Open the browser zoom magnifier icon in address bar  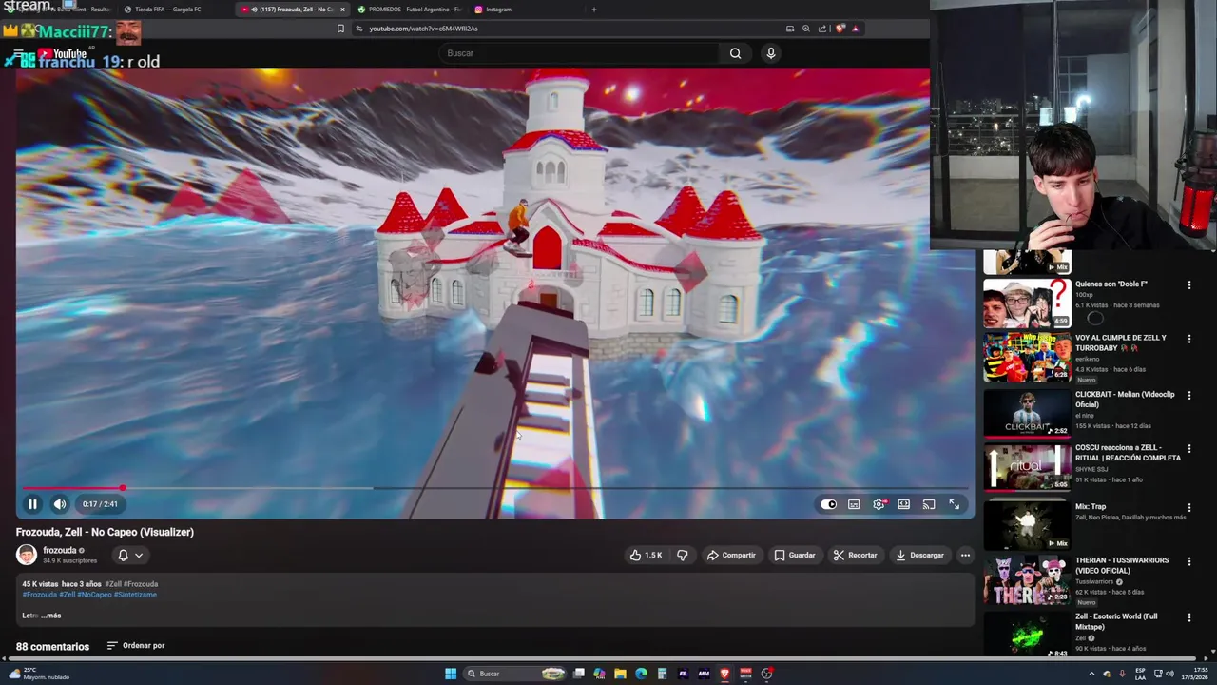click(806, 29)
